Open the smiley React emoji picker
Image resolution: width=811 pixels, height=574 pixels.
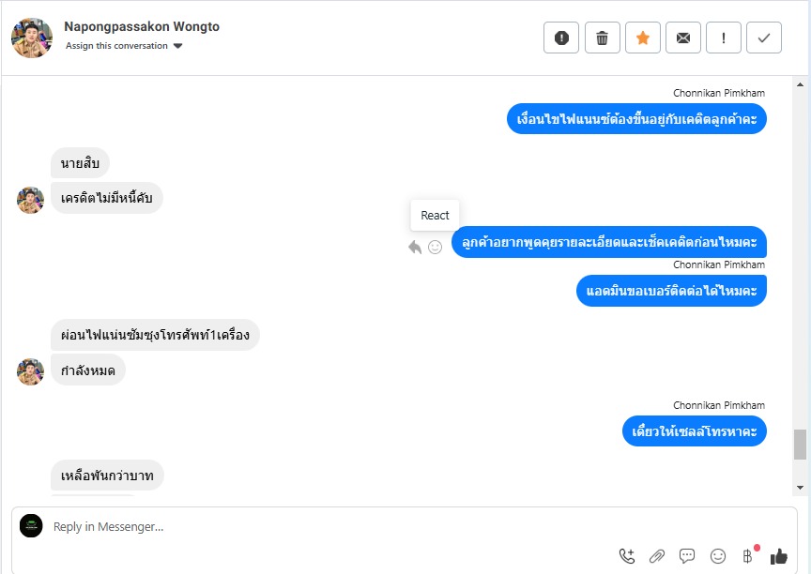pyautogui.click(x=435, y=247)
